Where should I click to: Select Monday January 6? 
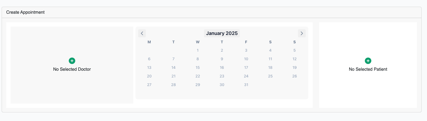tap(149, 59)
